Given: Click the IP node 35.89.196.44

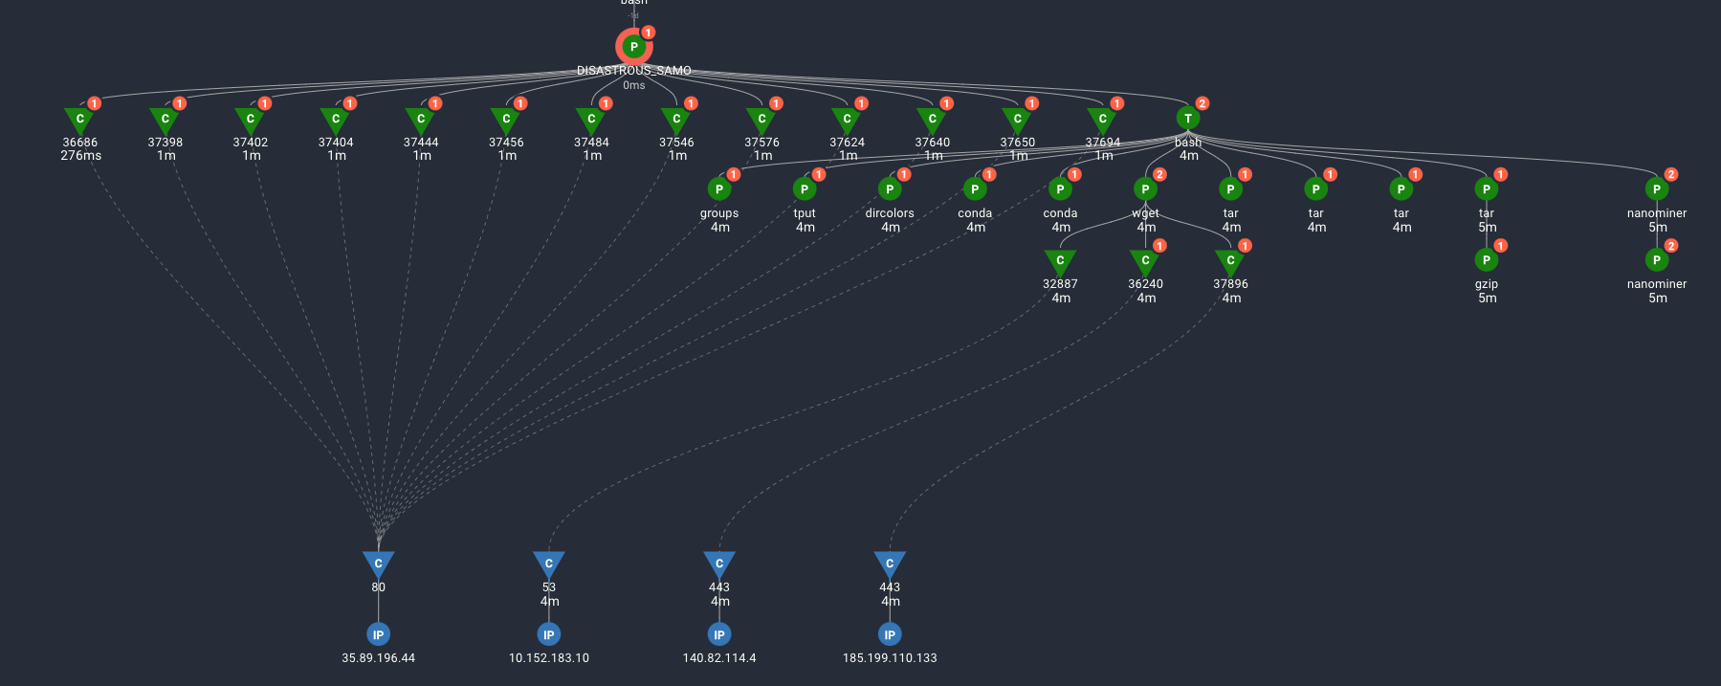Looking at the screenshot, I should point(379,634).
